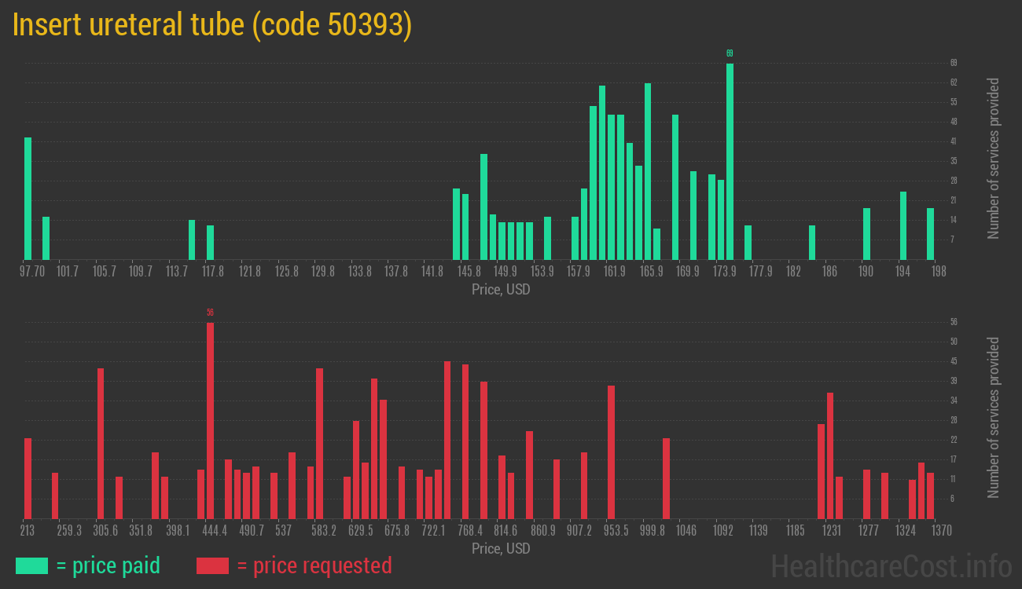Click 'Price, USD' label under the green chart

click(501, 290)
